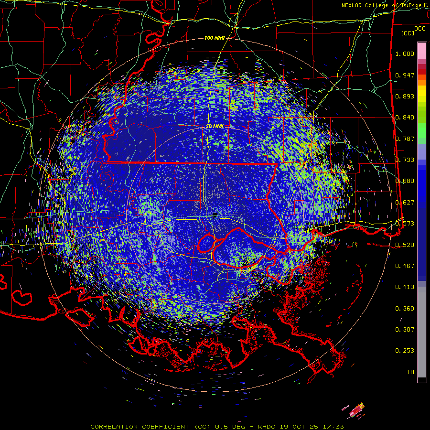Click the 0.307 color scale value
This screenshot has width=430, height=430.
pyautogui.click(x=405, y=330)
